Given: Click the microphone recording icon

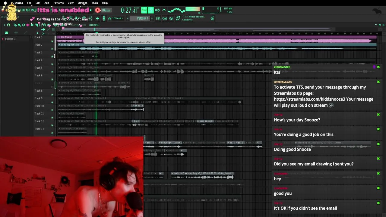Looking at the screenshot, I should (x=104, y=18).
